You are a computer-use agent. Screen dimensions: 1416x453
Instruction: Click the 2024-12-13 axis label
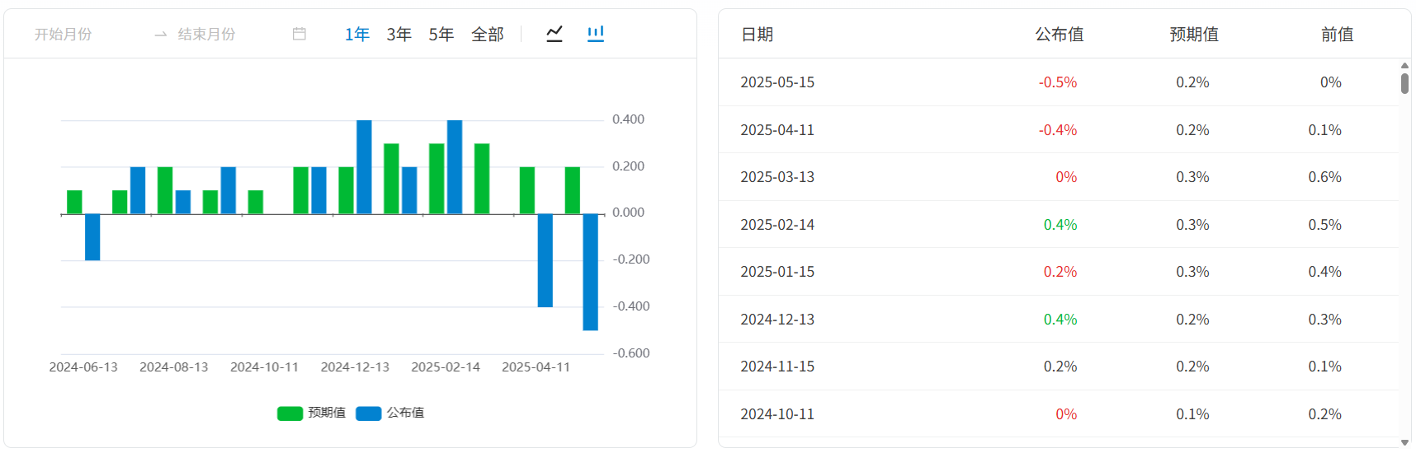(x=355, y=367)
